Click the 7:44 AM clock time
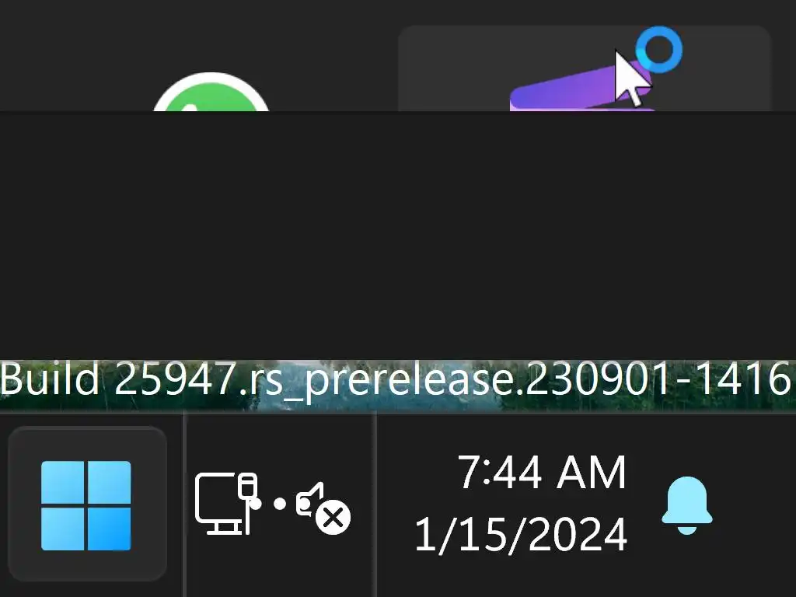The height and width of the screenshot is (597, 796). tap(542, 473)
